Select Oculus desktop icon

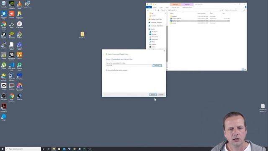coord(4,86)
